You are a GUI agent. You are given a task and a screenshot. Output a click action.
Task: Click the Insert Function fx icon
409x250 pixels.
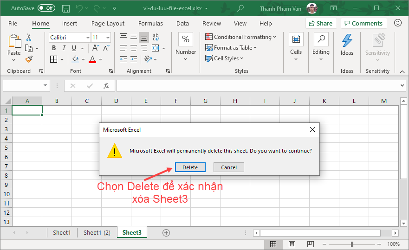coord(106,86)
